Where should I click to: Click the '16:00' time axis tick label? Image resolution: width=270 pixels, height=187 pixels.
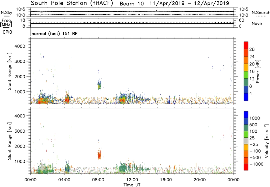tap(166, 180)
